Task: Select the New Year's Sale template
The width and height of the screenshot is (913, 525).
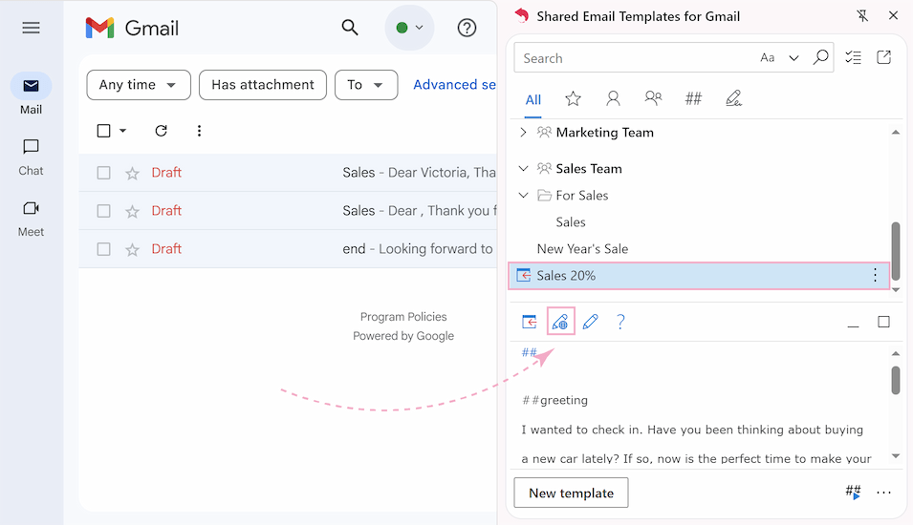Action: coord(582,249)
